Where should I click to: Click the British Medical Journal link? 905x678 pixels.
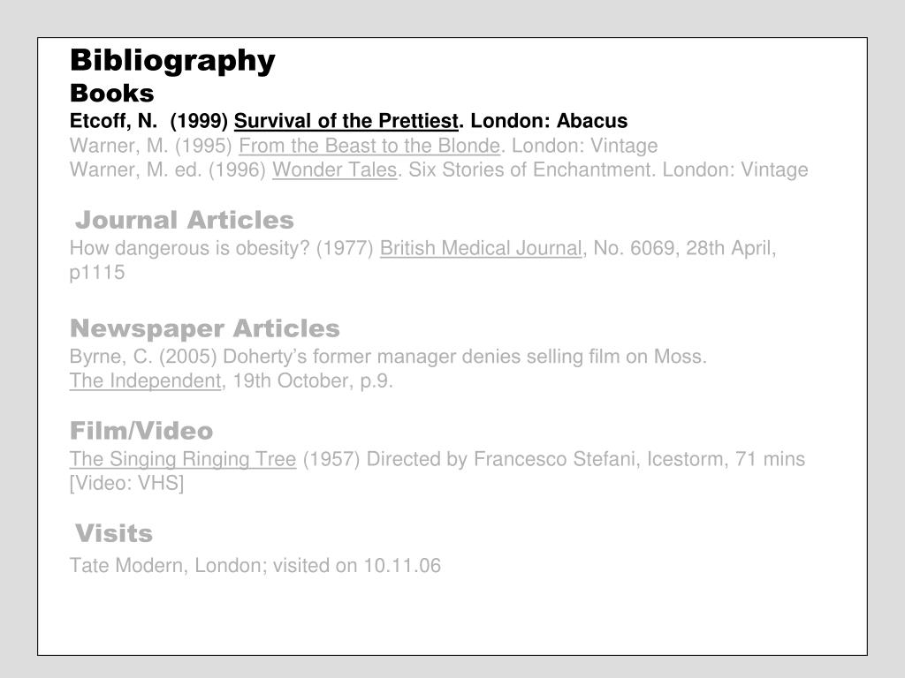[x=481, y=248]
